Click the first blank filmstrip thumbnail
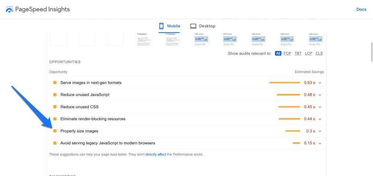Screen dimensions: 373x176 58,39
